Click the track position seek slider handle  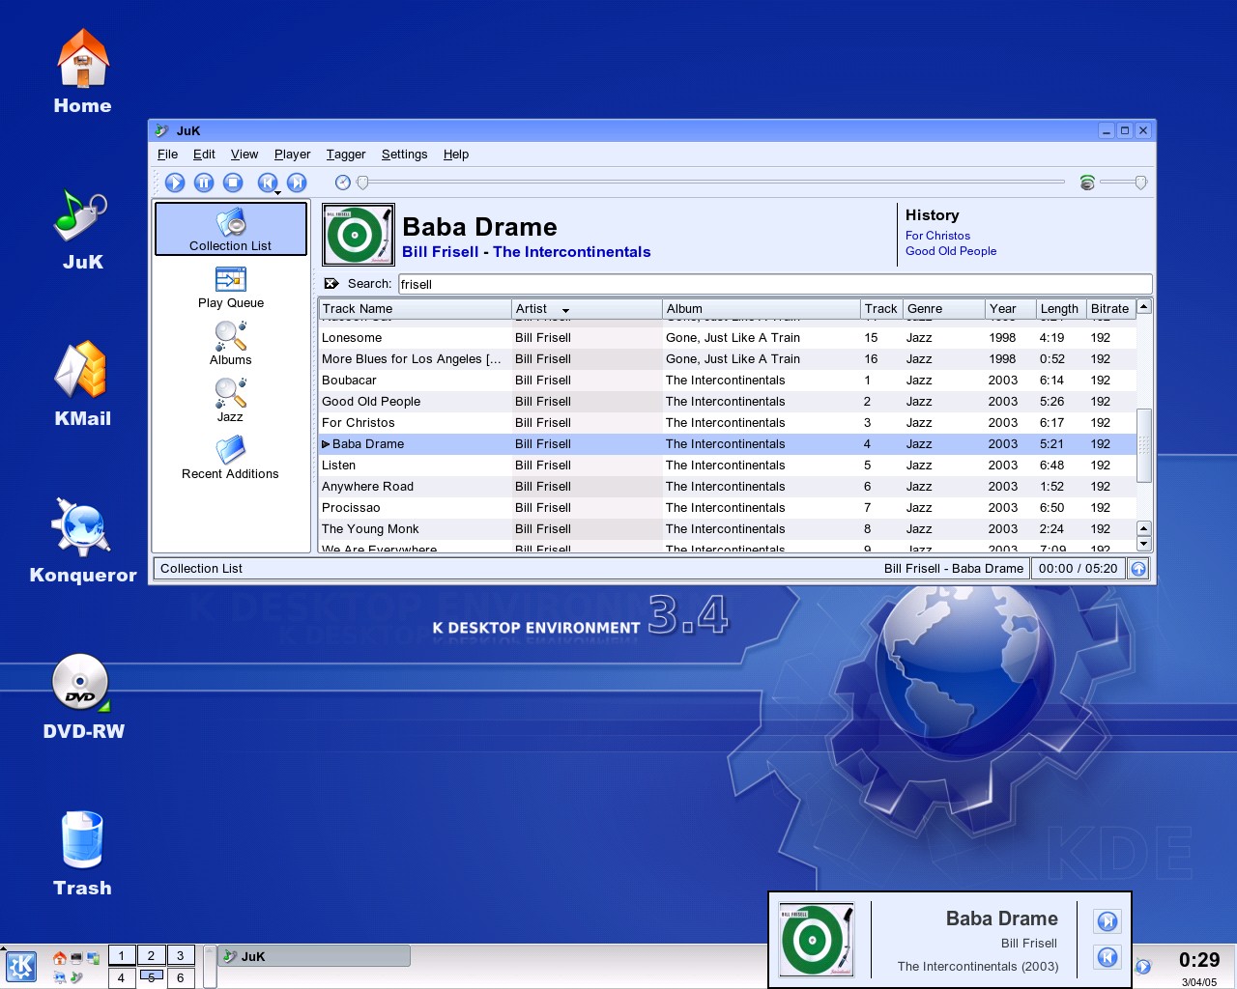(x=362, y=183)
